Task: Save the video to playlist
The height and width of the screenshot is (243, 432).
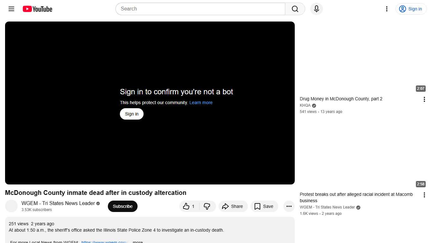Action: [264, 206]
